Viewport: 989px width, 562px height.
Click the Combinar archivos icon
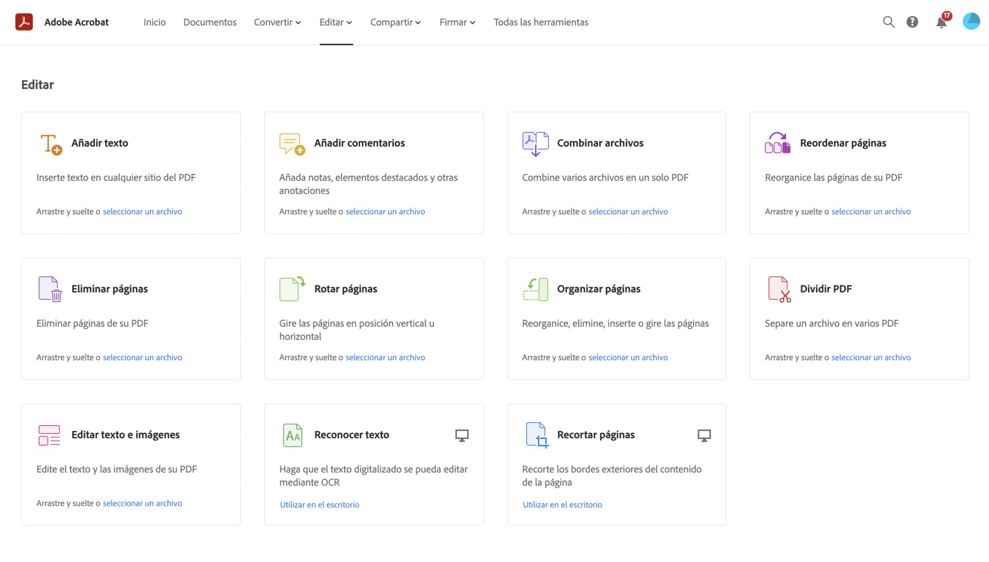coord(536,144)
